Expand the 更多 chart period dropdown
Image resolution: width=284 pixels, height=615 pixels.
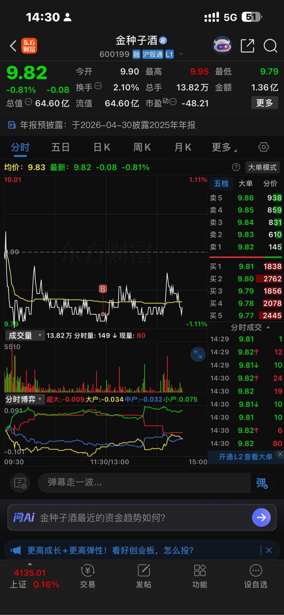point(224,147)
